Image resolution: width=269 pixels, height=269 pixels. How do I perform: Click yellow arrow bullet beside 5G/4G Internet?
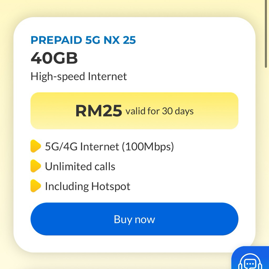click(35, 146)
